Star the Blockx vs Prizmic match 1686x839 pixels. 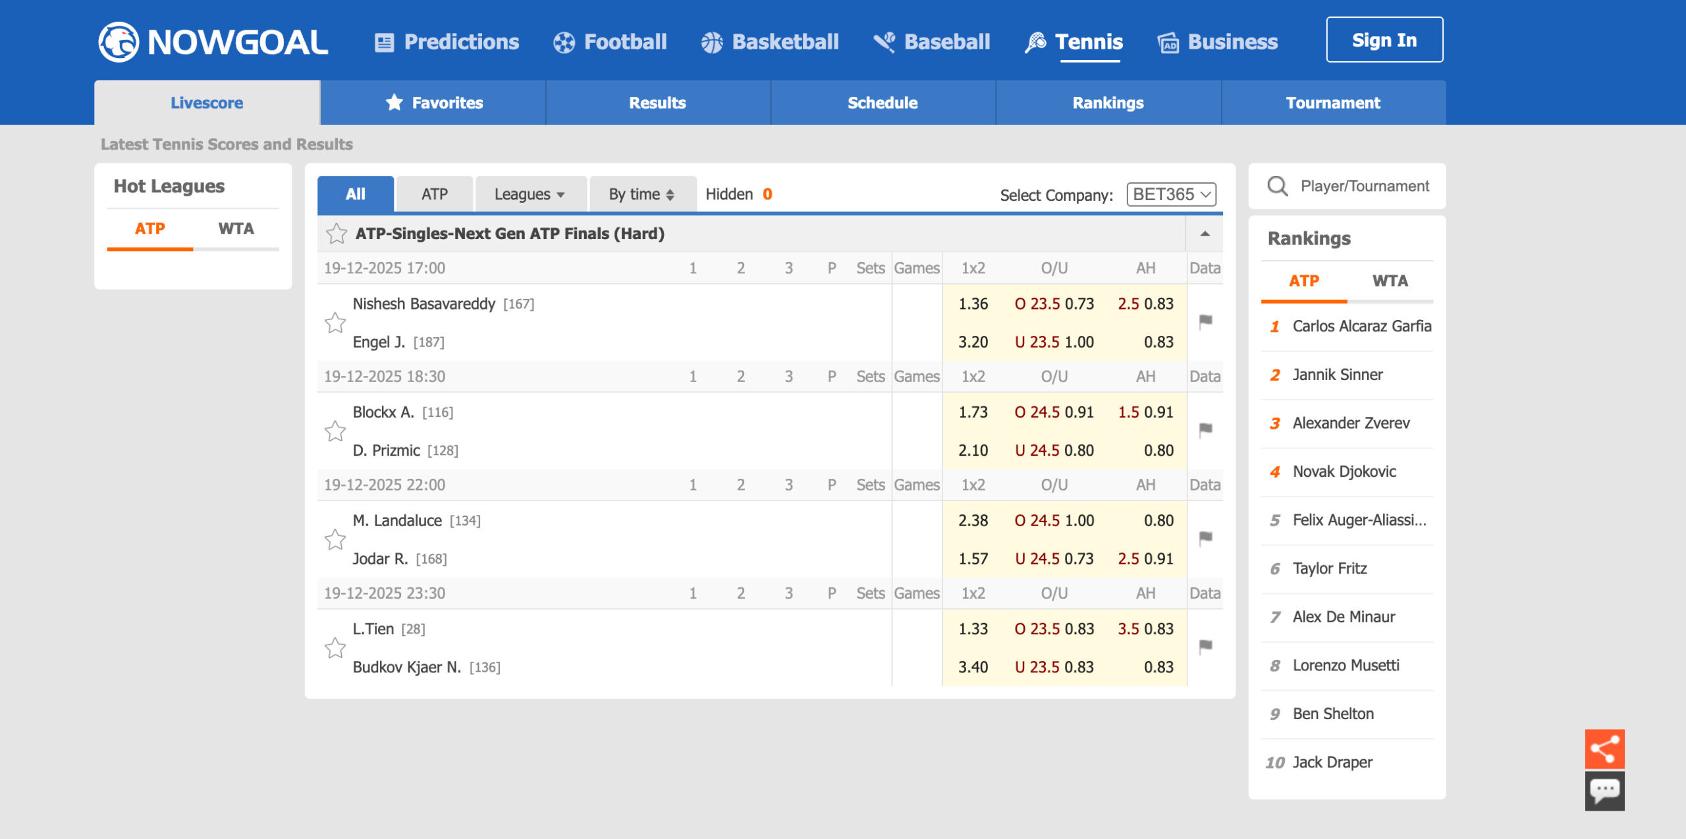[336, 431]
